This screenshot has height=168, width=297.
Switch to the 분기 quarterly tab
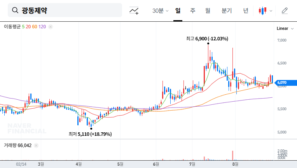click(227, 10)
